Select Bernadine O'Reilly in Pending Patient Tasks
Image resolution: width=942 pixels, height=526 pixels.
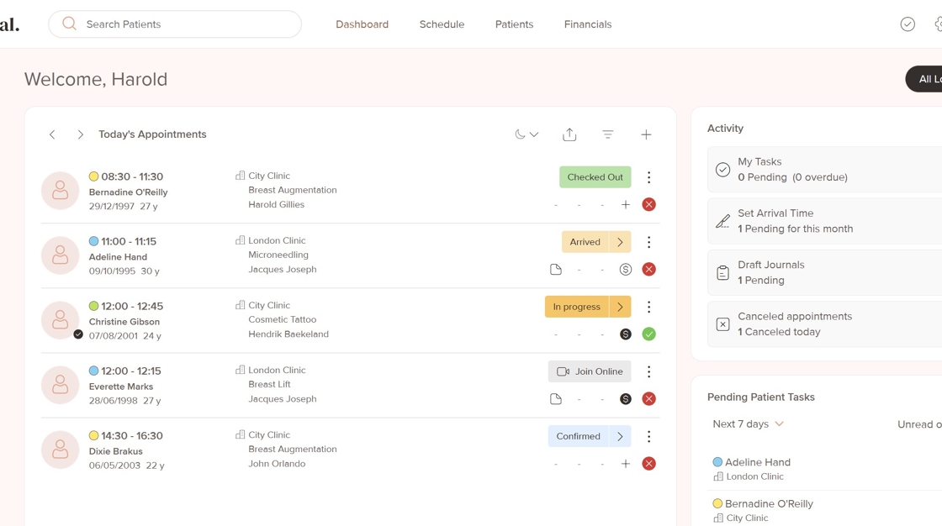(x=769, y=504)
